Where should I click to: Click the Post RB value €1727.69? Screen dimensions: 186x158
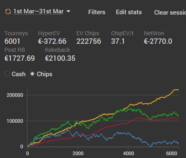[x=20, y=58]
